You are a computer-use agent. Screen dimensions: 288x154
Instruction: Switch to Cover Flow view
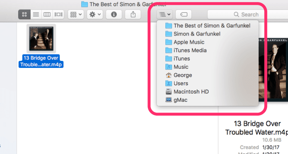(x=58, y=14)
